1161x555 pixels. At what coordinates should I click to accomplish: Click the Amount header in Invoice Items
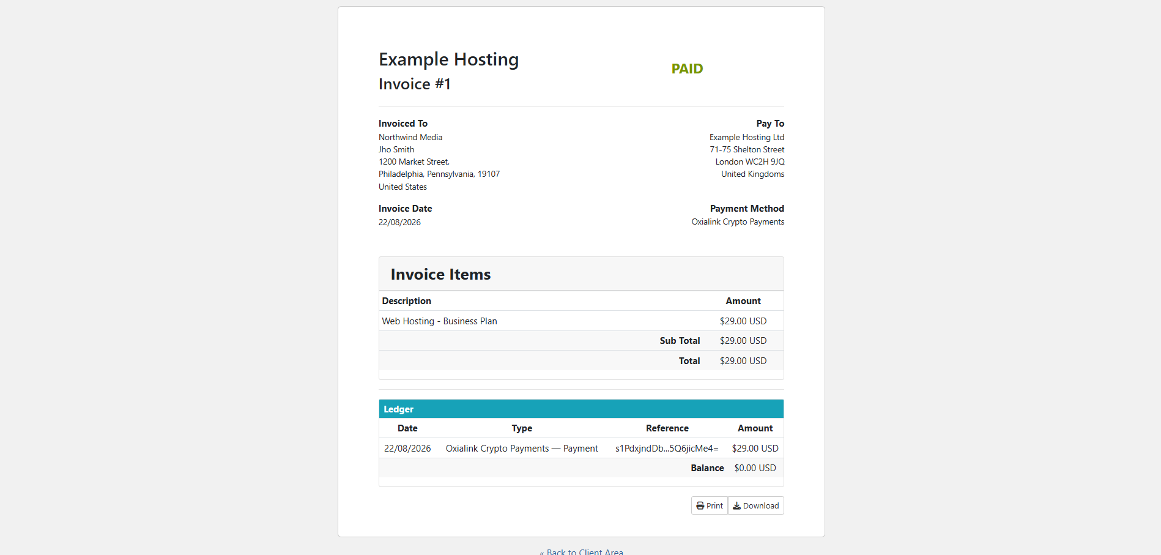point(743,300)
